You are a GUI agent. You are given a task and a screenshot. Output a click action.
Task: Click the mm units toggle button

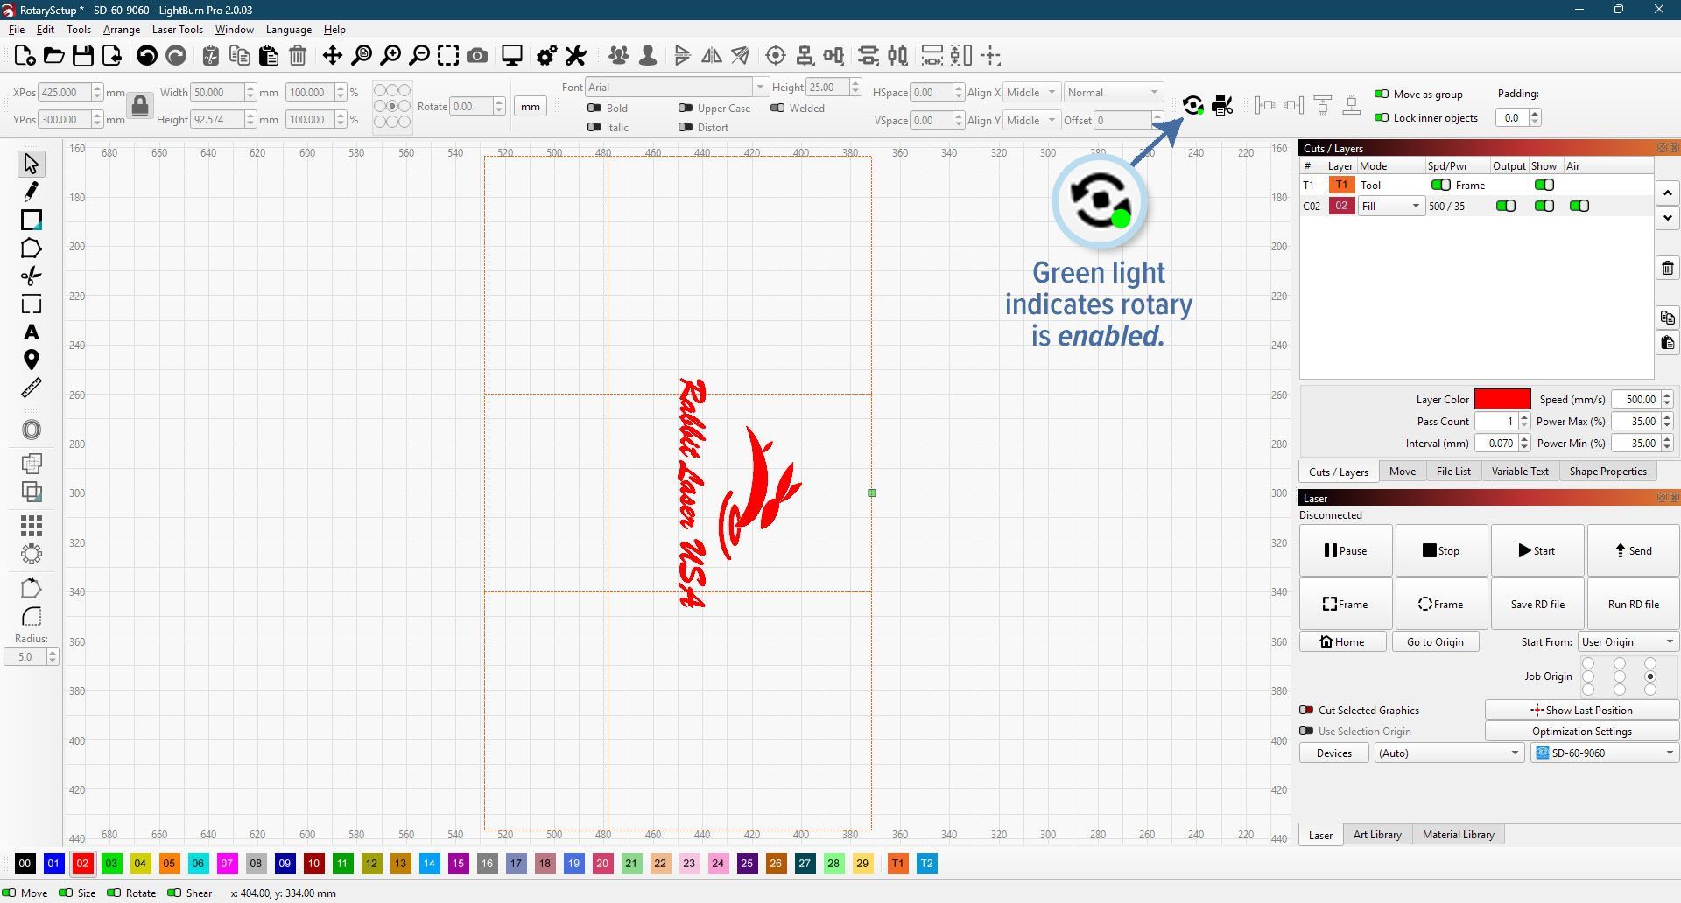(531, 107)
